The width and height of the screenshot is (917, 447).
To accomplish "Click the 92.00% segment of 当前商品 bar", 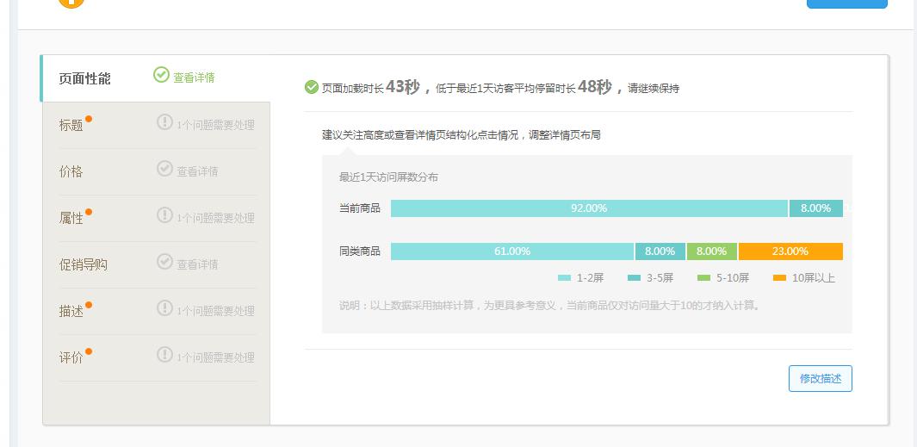I will [x=589, y=208].
